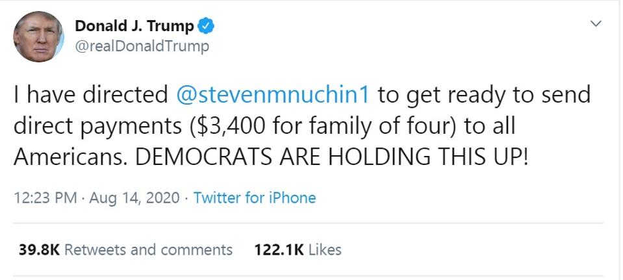Open the "Retweets and comments" list
Viewport: 623px width, 280px height.
(x=149, y=249)
